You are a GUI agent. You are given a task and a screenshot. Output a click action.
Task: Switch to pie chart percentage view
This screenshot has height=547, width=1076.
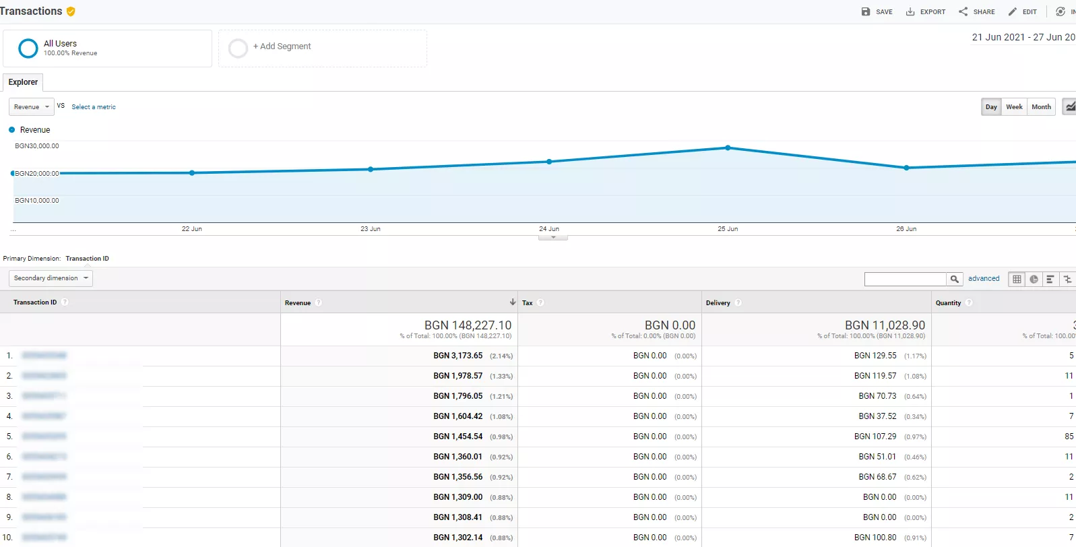tap(1034, 279)
